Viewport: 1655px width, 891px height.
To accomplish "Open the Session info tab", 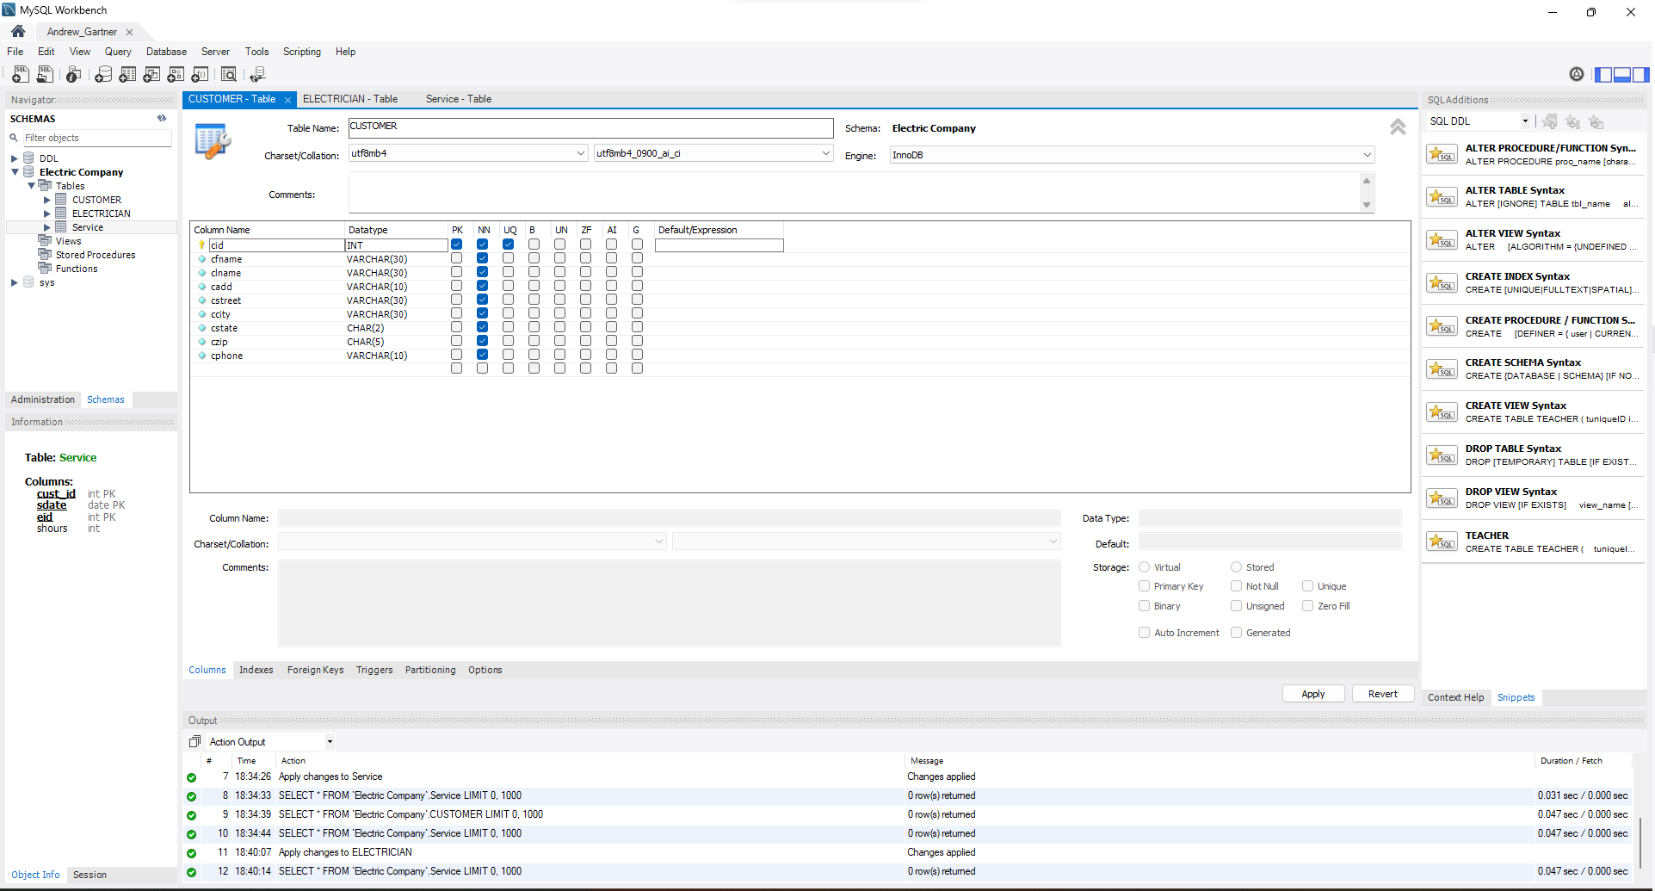I will [90, 875].
